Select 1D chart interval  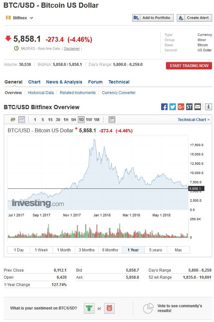point(81,120)
